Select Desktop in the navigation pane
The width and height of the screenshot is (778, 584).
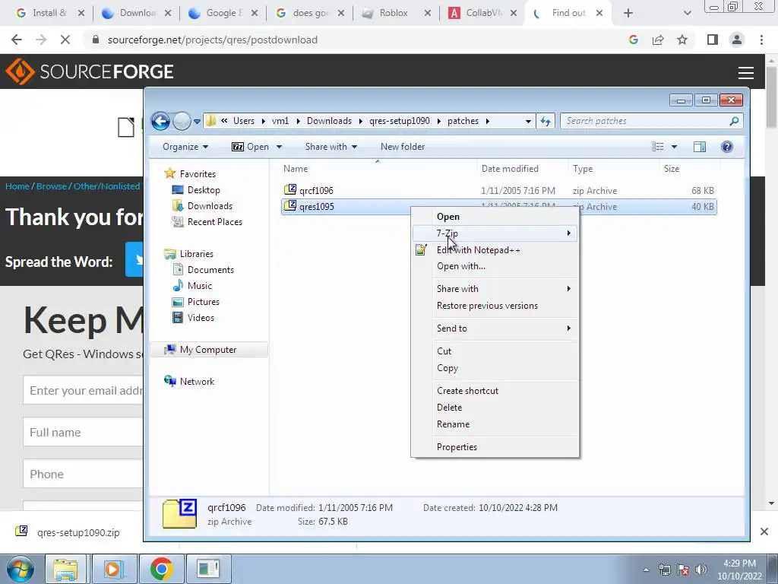[x=204, y=189]
